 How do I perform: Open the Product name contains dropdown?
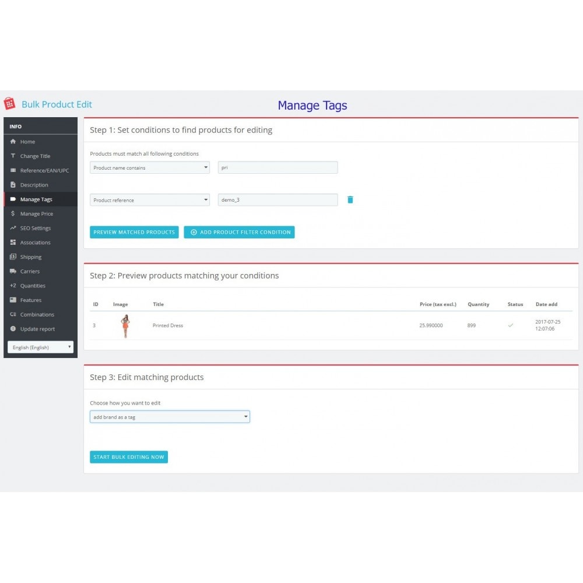(x=150, y=168)
